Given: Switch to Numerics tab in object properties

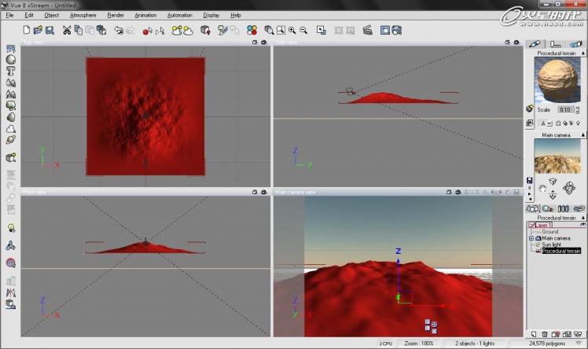Looking at the screenshot, I should click(555, 44).
